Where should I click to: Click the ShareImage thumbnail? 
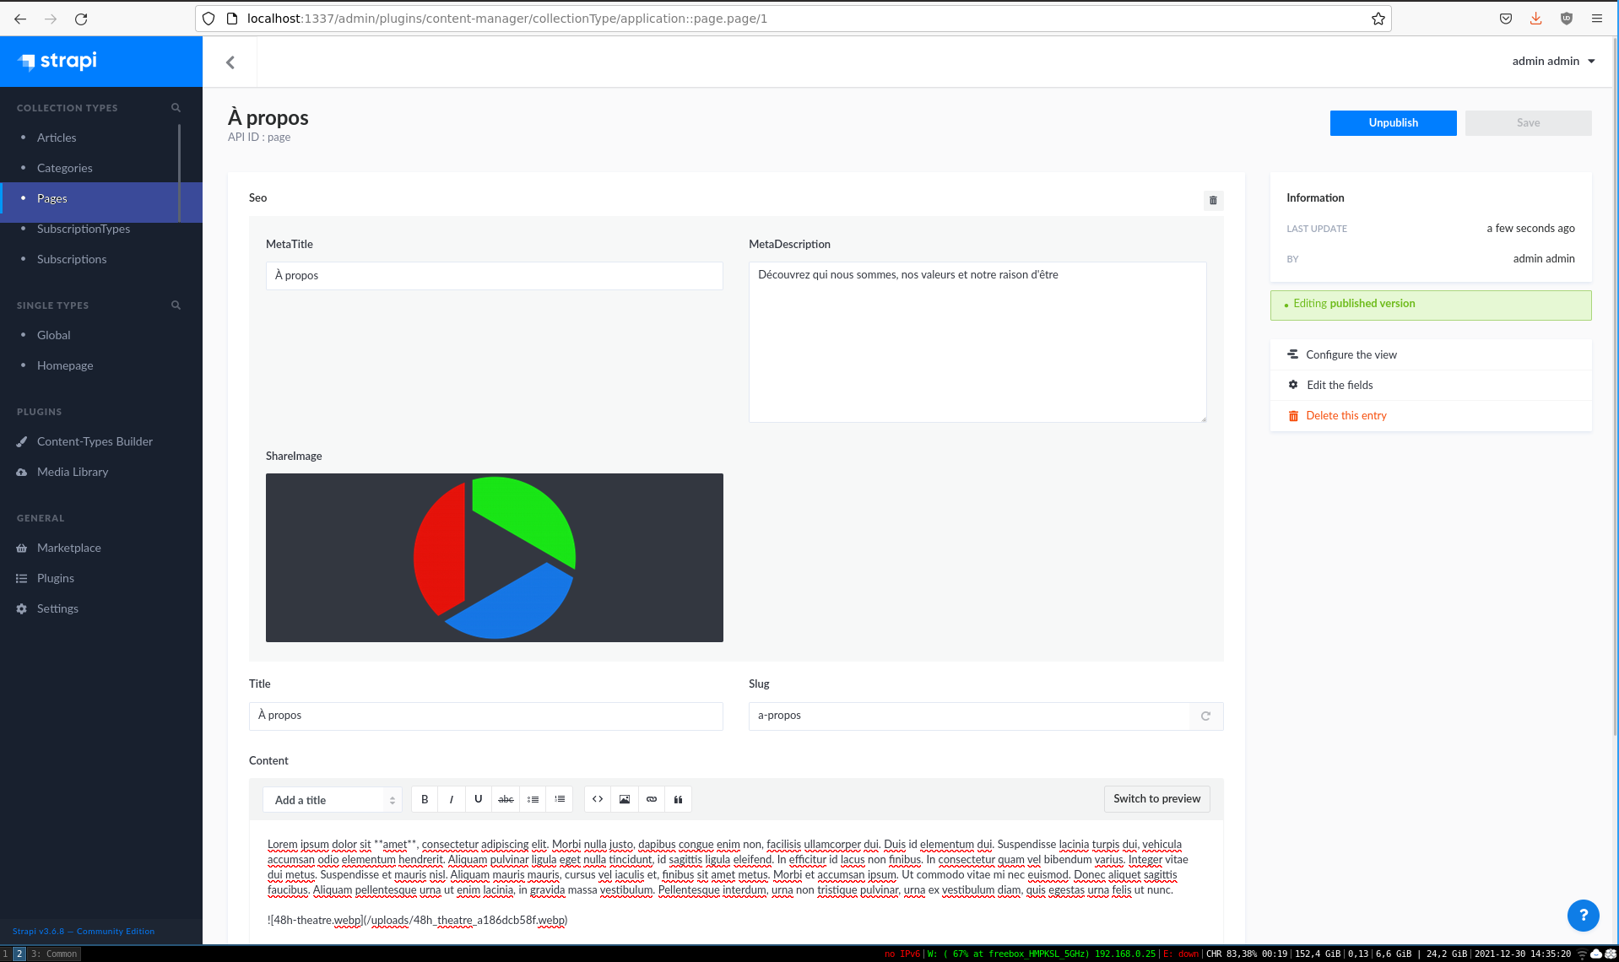(x=494, y=558)
